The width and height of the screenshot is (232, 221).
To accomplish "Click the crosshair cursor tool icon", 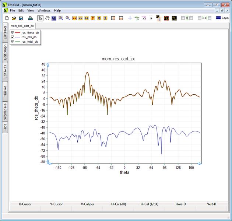I will (130, 18).
